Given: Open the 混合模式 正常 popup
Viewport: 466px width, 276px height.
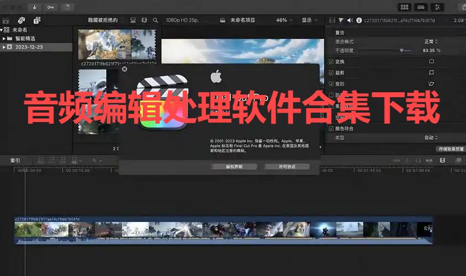Looking at the screenshot, I should [x=431, y=41].
